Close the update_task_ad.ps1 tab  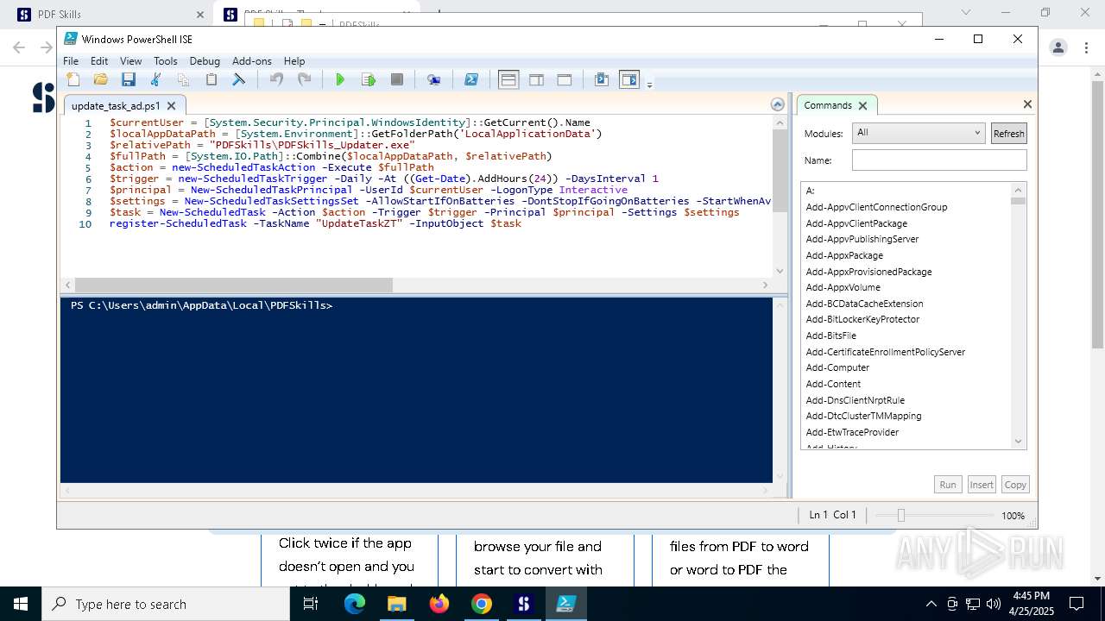171,105
